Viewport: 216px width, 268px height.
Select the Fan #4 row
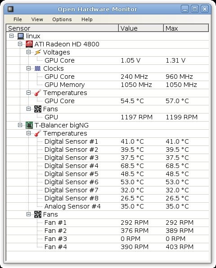coord(108,247)
